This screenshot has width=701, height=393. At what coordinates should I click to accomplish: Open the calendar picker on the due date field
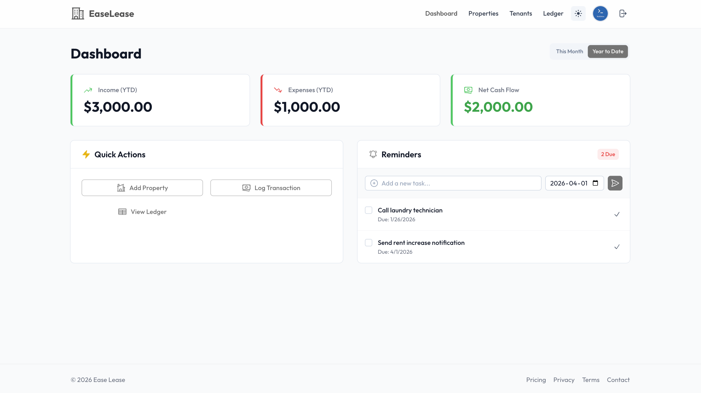[595, 183]
